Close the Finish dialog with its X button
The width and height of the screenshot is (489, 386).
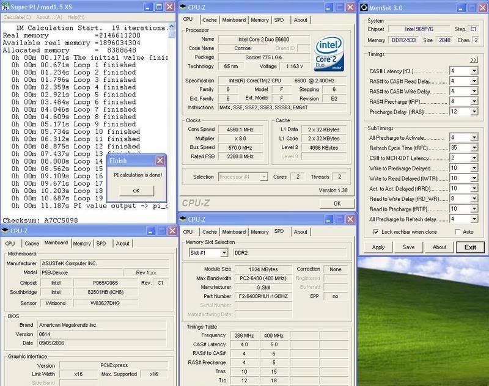[x=160, y=161]
